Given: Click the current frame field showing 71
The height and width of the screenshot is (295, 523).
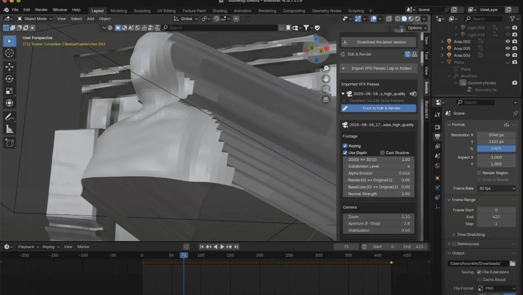Looking at the screenshot, I should click(346, 247).
